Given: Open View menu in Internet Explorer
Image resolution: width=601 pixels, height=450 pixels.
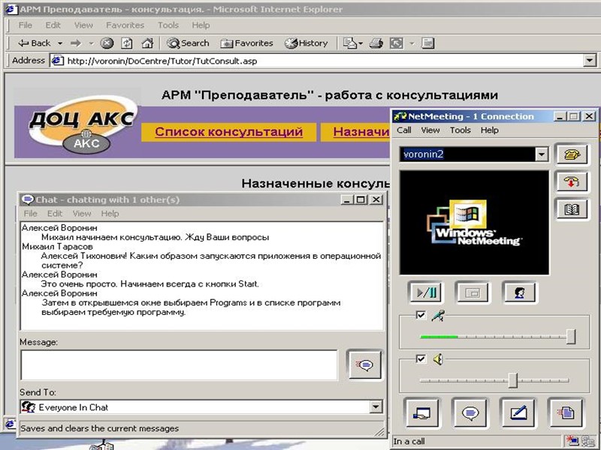Looking at the screenshot, I should (x=83, y=25).
